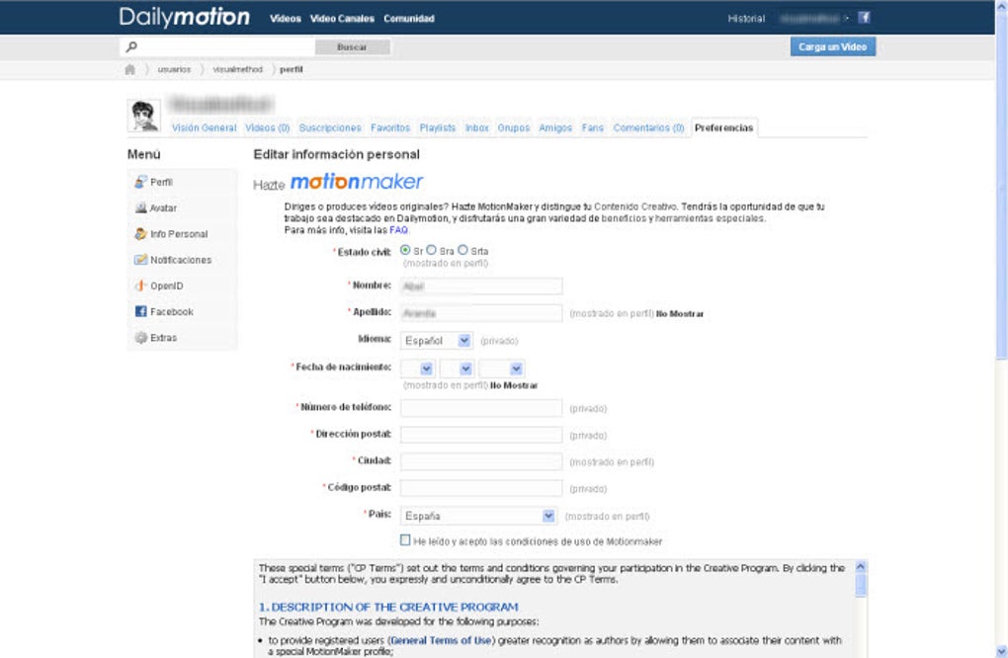Click the Facebook sidebar menu icon
Screen dimensions: 1008x658
pyautogui.click(x=140, y=311)
